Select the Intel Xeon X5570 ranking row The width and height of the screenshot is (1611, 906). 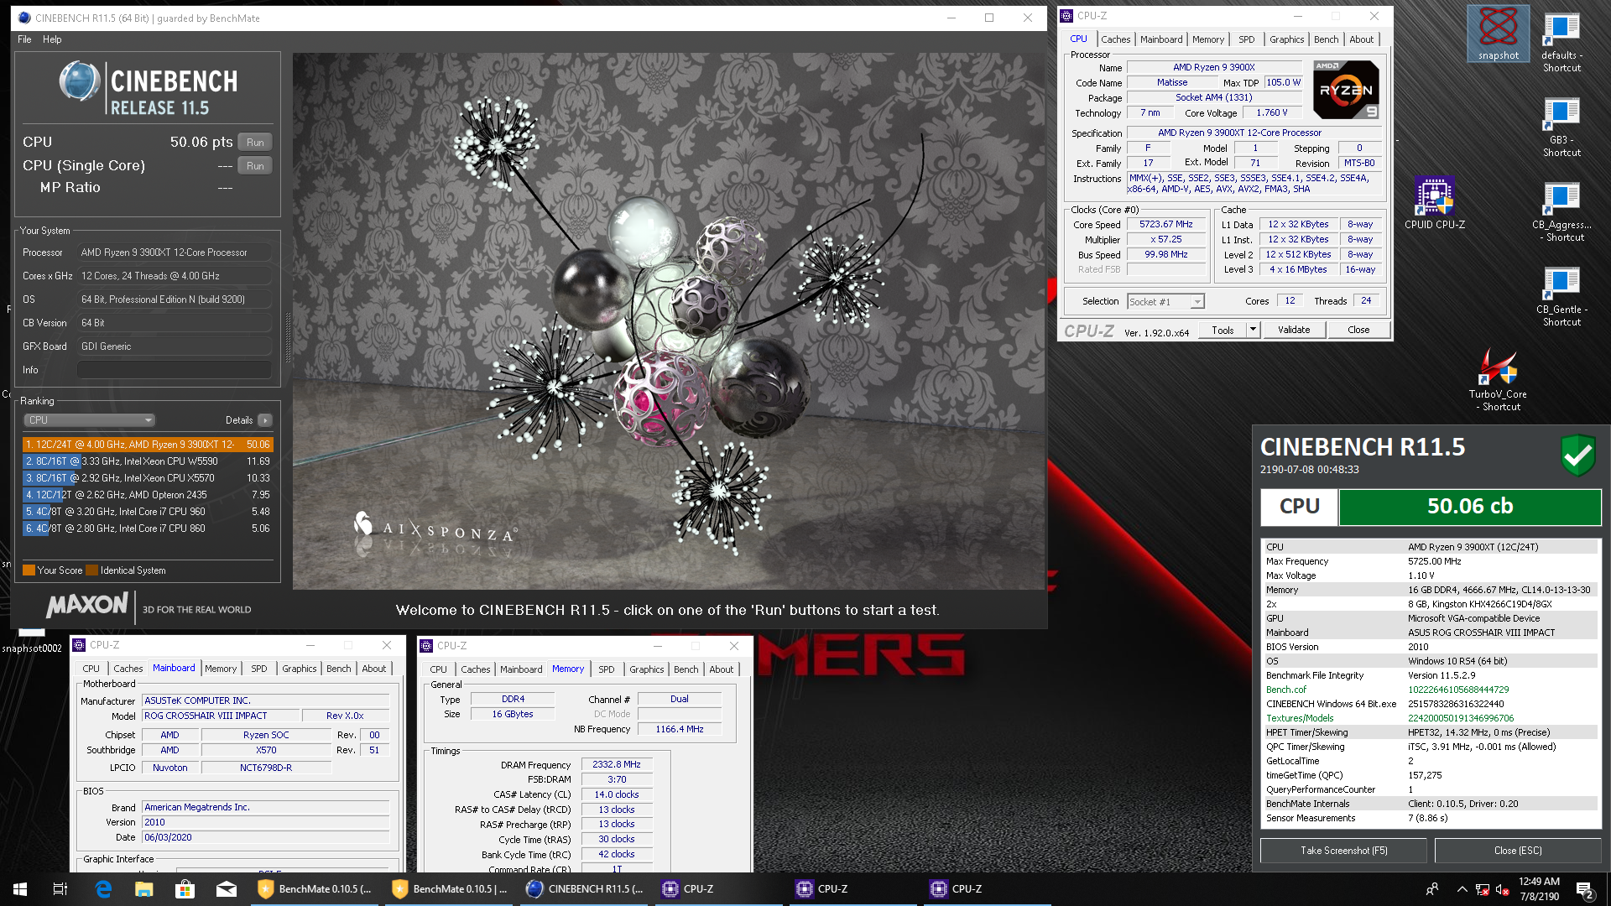(148, 478)
